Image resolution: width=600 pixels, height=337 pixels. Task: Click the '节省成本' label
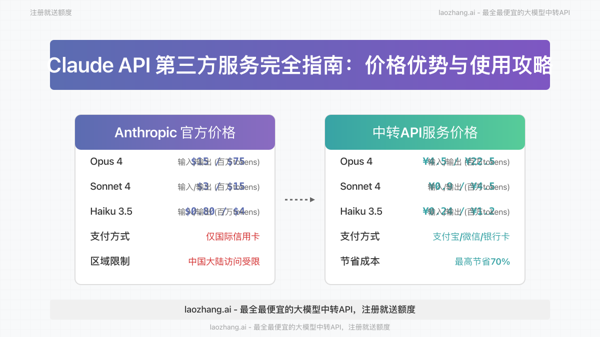tap(360, 261)
